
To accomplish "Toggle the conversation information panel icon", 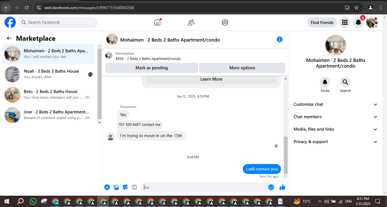I will pos(280,39).
